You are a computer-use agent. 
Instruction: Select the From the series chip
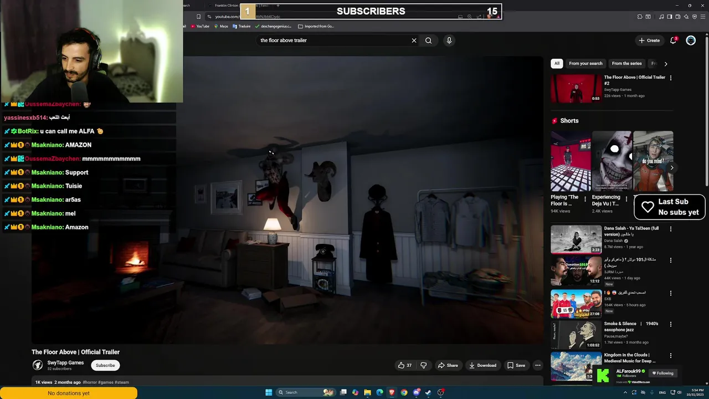point(627,64)
